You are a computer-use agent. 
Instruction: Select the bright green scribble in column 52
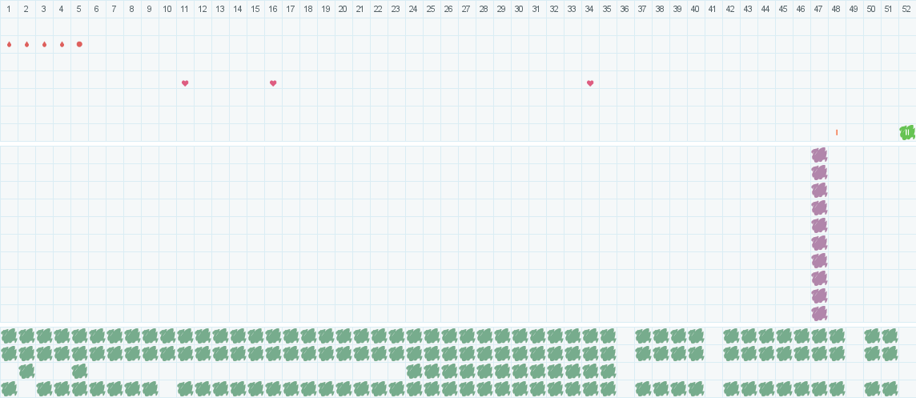[906, 132]
